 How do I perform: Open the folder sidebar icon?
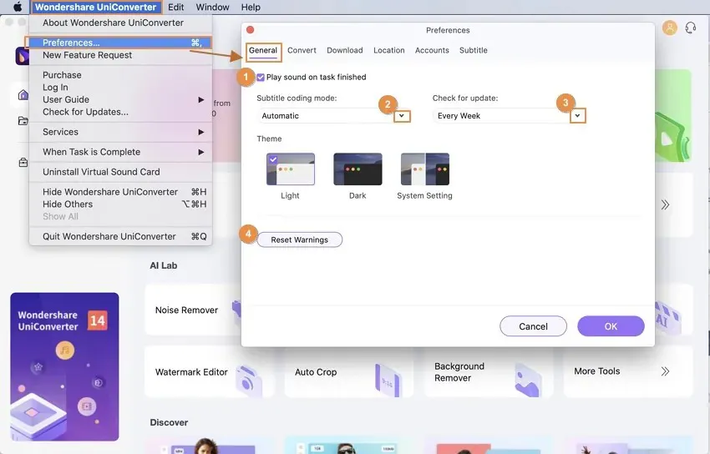coord(23,121)
